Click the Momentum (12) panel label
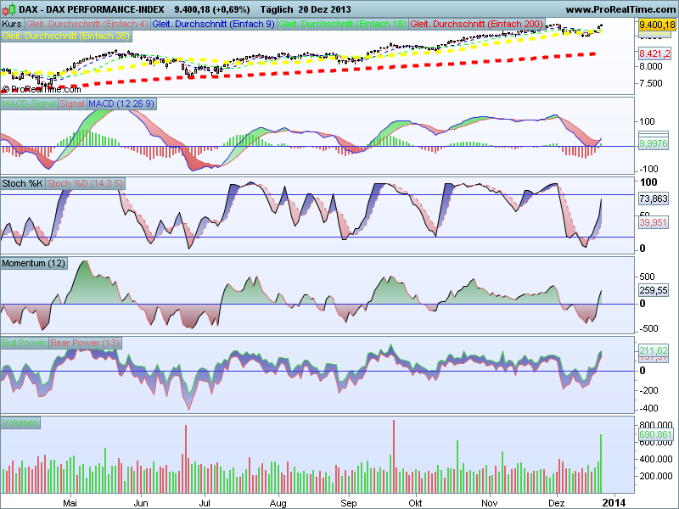 pos(33,263)
